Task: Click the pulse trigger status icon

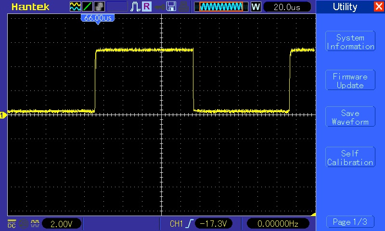Action: click(x=134, y=7)
